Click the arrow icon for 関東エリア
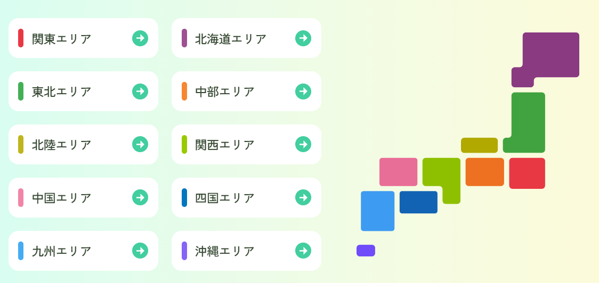The image size is (599, 283). pyautogui.click(x=140, y=38)
